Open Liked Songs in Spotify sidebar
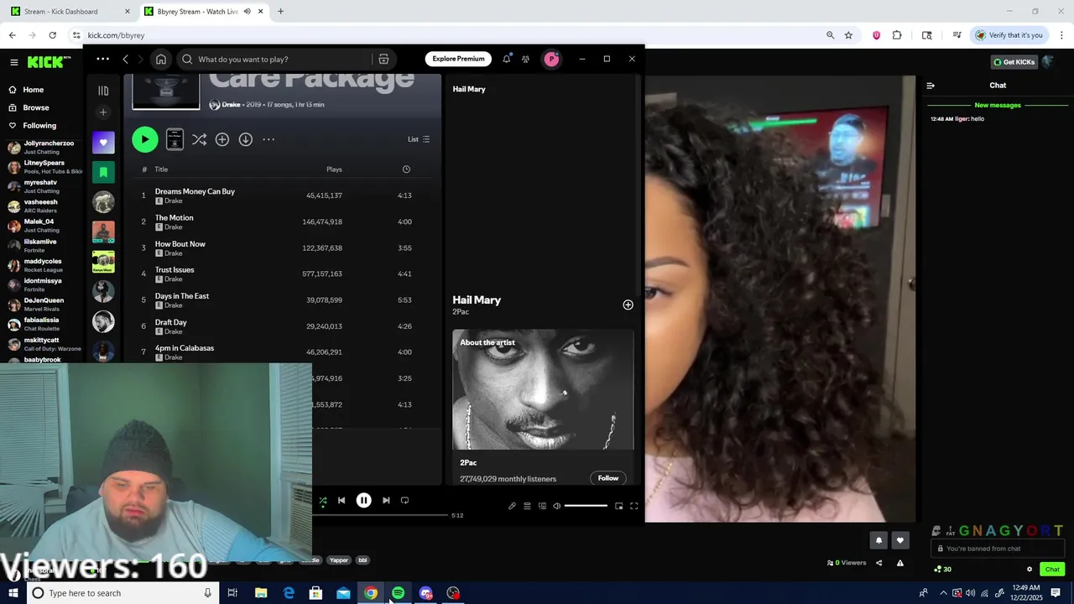 (103, 143)
